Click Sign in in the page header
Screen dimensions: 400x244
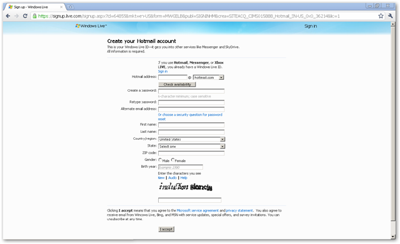[x=311, y=26]
